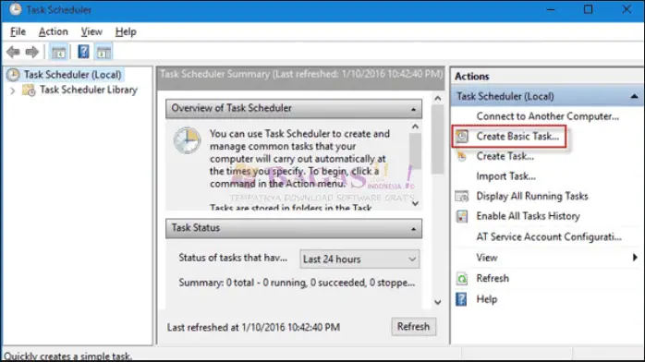This screenshot has height=362, width=645.
Task: Click AT Service Account Configuration action
Action: (x=549, y=237)
